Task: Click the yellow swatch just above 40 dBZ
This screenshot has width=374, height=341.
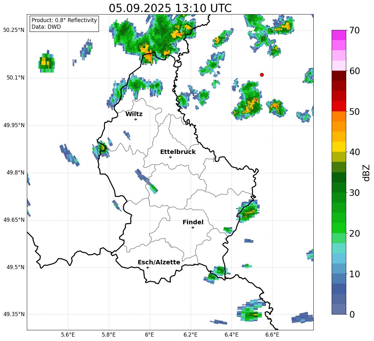Action: point(339,147)
